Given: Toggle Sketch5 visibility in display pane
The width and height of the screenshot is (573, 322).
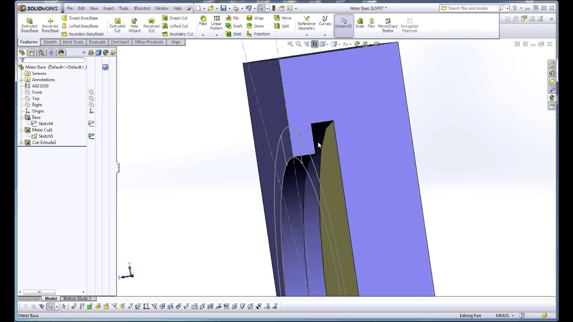Looking at the screenshot, I should coord(91,136).
